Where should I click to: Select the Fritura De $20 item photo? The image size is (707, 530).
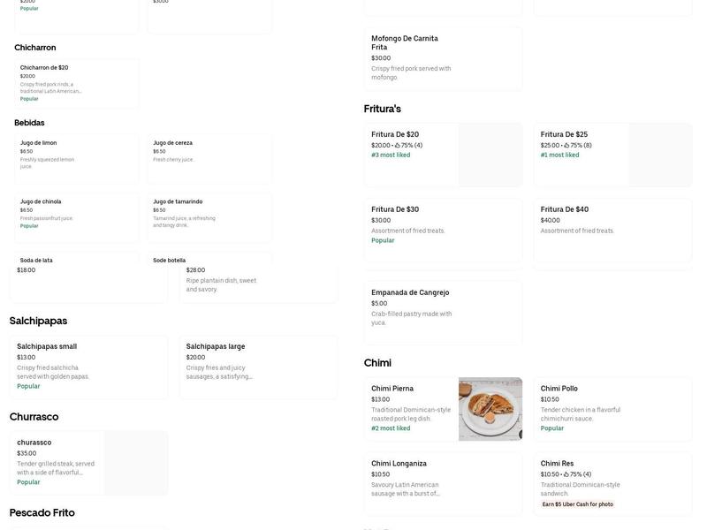tap(490, 155)
